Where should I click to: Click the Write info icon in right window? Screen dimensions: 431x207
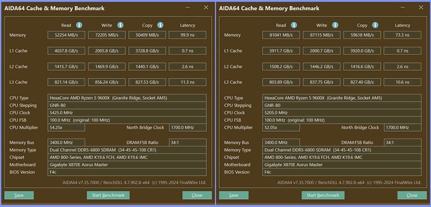click(335, 25)
